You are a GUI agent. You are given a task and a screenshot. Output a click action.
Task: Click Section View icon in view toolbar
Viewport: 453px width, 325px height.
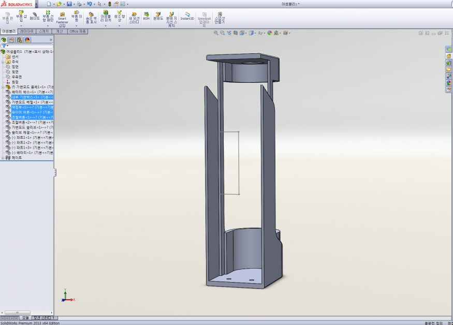(236, 33)
